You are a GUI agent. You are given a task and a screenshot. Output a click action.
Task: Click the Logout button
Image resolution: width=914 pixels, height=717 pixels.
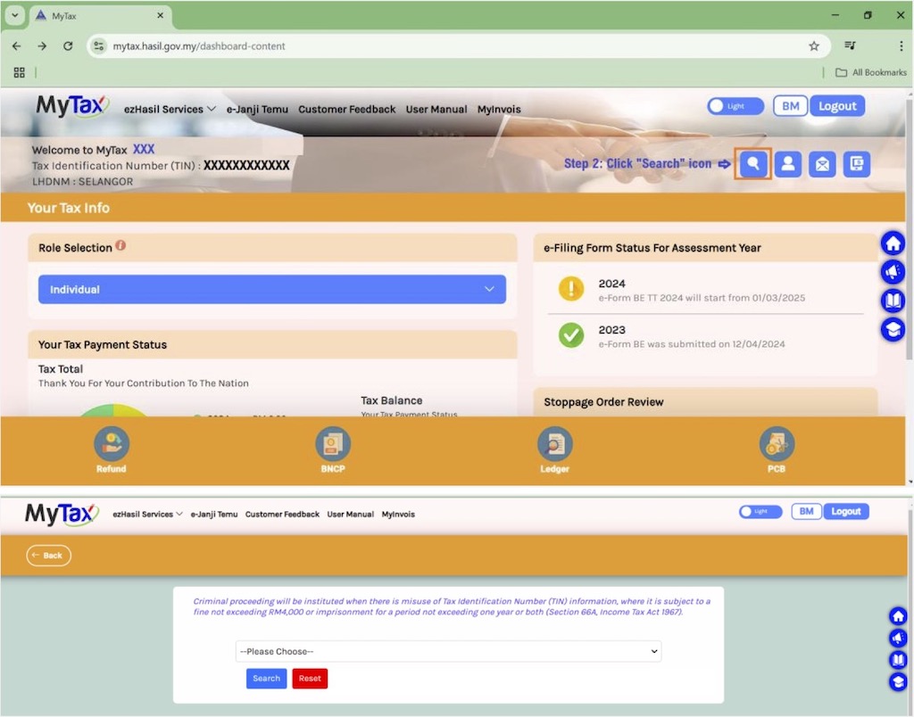pyautogui.click(x=837, y=105)
